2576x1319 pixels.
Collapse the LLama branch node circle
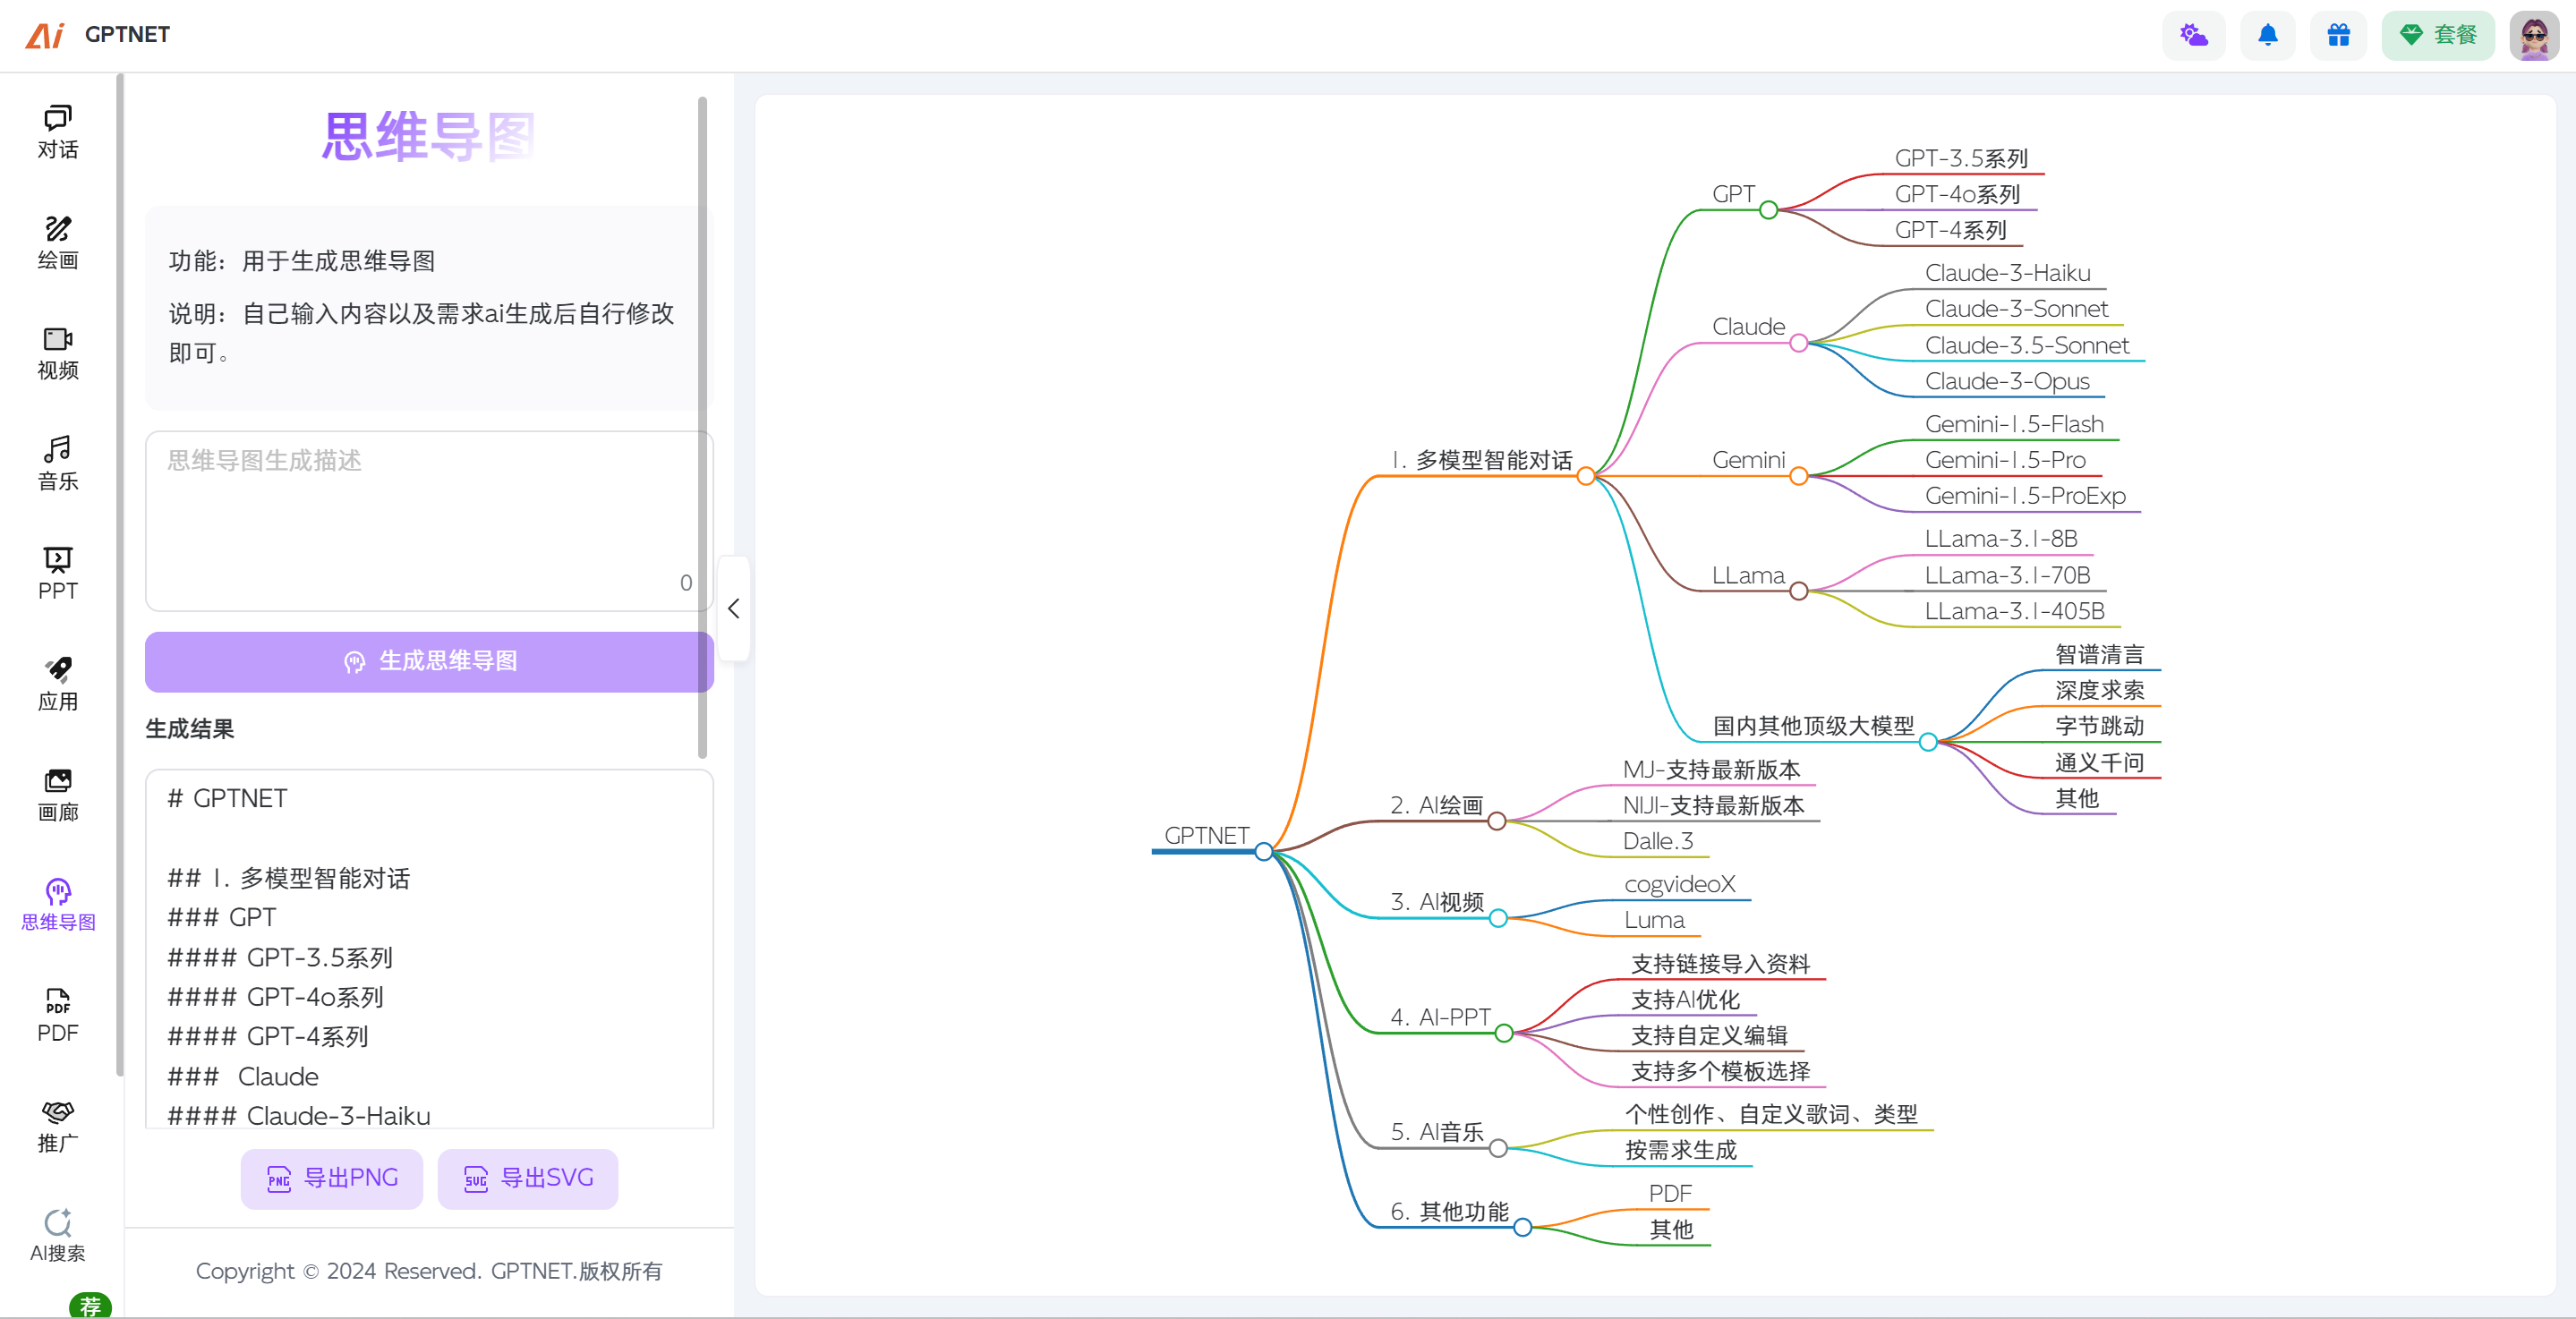(1799, 591)
